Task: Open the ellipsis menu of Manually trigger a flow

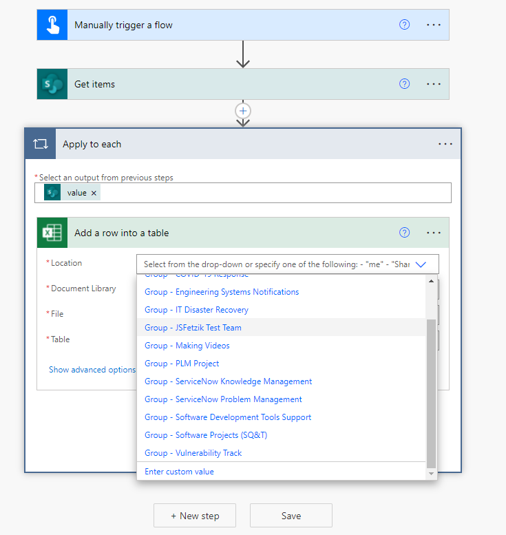Action: click(x=433, y=25)
